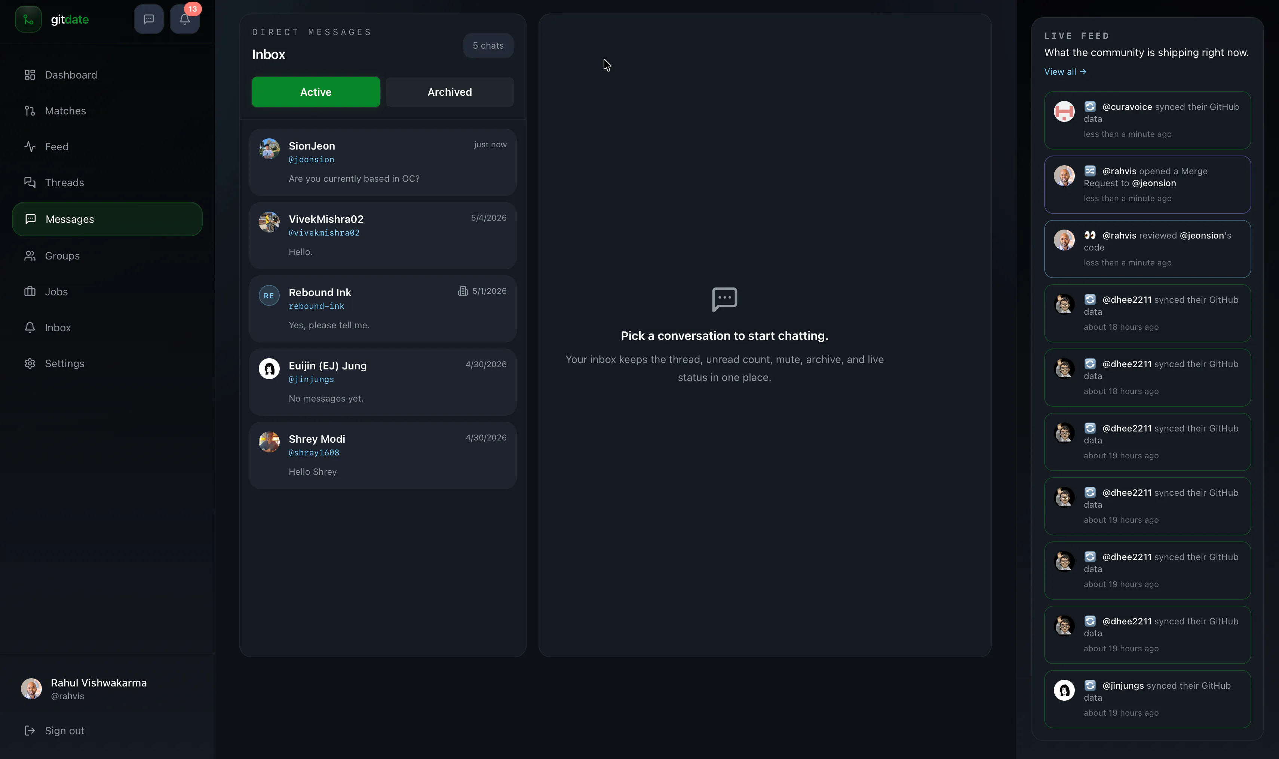Click the Matches pull-request icon
The height and width of the screenshot is (759, 1279).
click(x=30, y=110)
